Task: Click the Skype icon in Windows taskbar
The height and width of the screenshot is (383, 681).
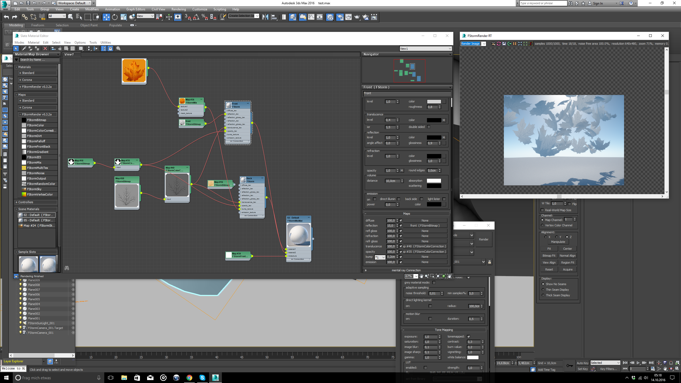Action: (x=202, y=378)
